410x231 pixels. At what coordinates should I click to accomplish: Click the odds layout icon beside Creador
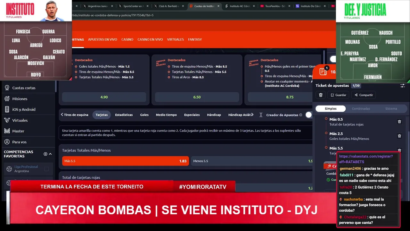[261, 115]
